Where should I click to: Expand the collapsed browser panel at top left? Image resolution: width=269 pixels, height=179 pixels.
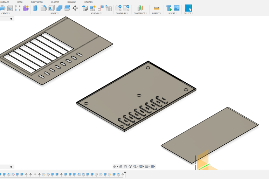pos(11,19)
